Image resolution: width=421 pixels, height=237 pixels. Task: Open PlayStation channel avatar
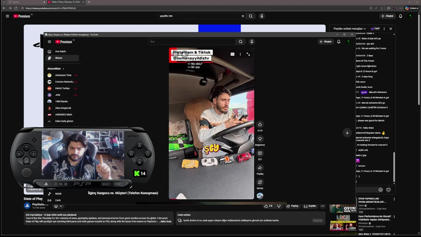pos(27,206)
